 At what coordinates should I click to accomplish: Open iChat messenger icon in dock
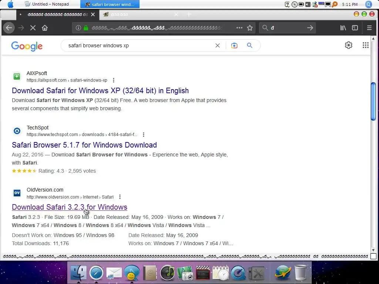[132, 273]
